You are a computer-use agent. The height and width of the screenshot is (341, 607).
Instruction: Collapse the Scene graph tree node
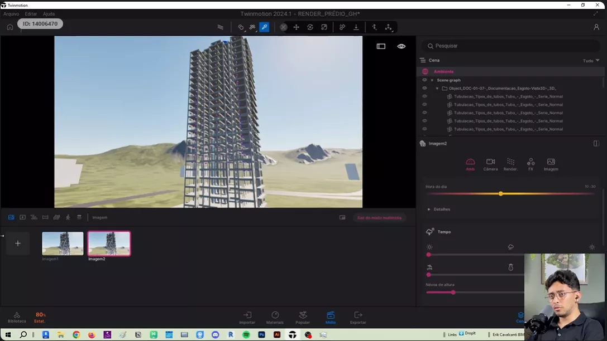point(432,80)
